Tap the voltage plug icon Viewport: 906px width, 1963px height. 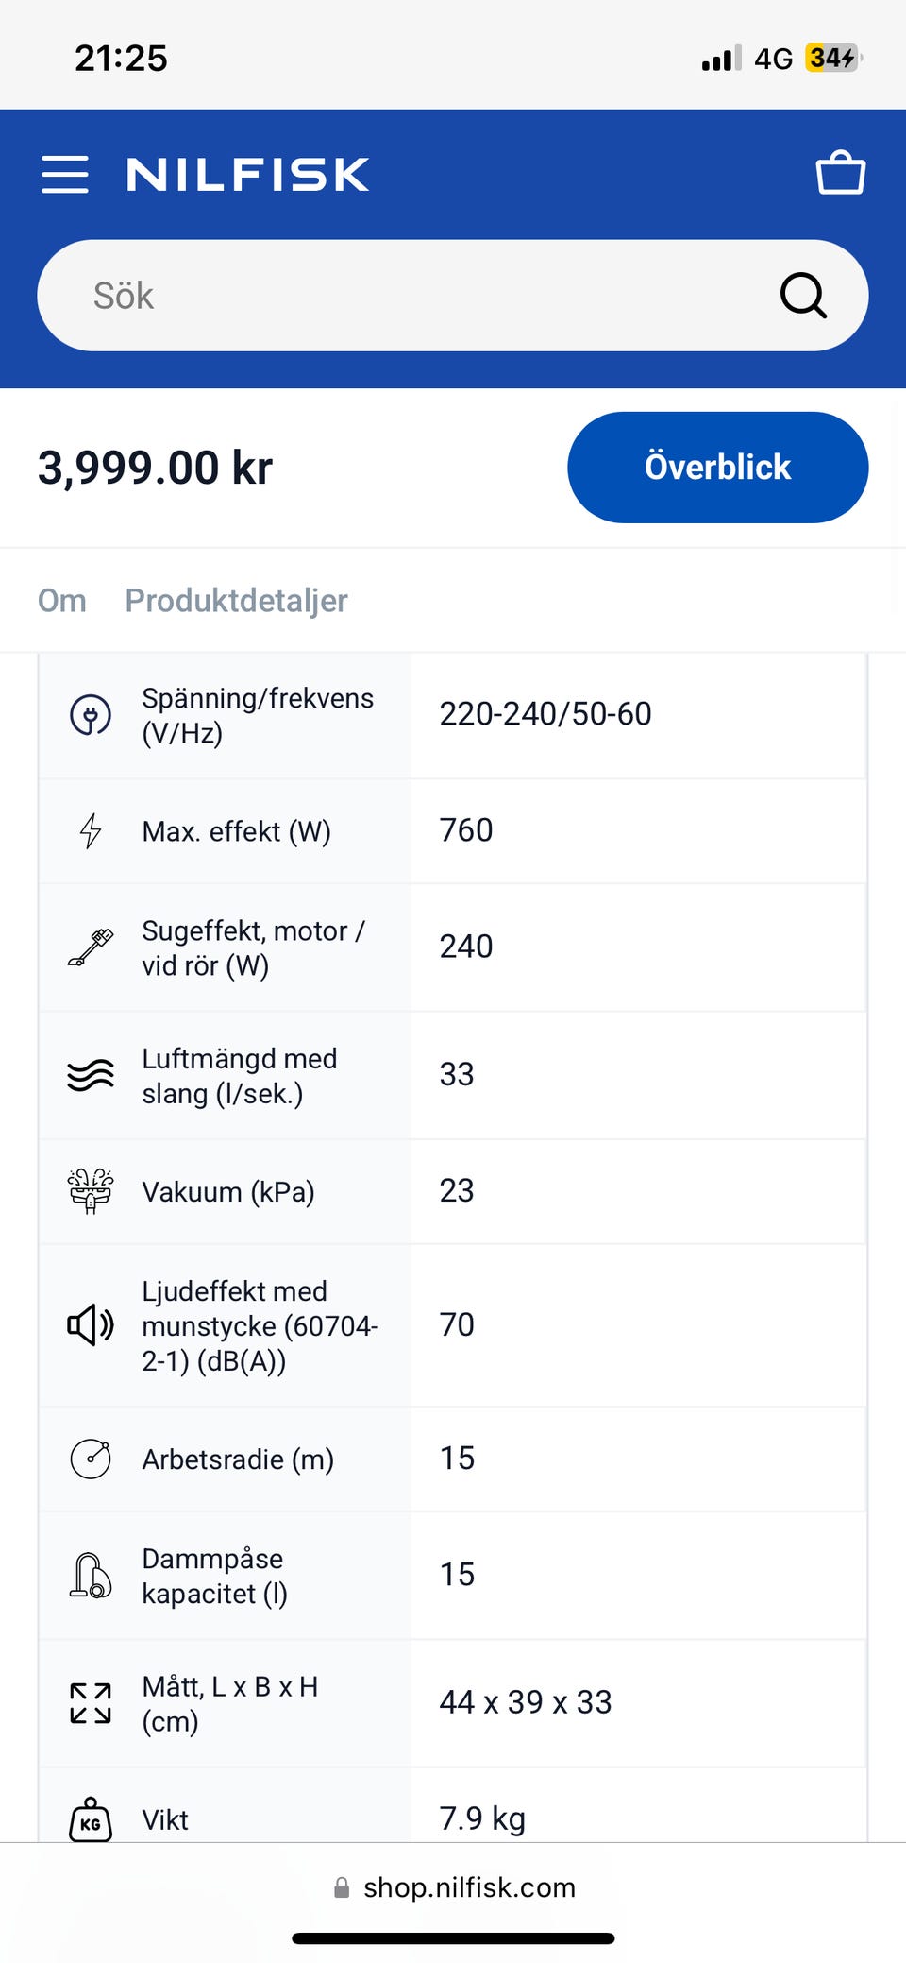[91, 715]
